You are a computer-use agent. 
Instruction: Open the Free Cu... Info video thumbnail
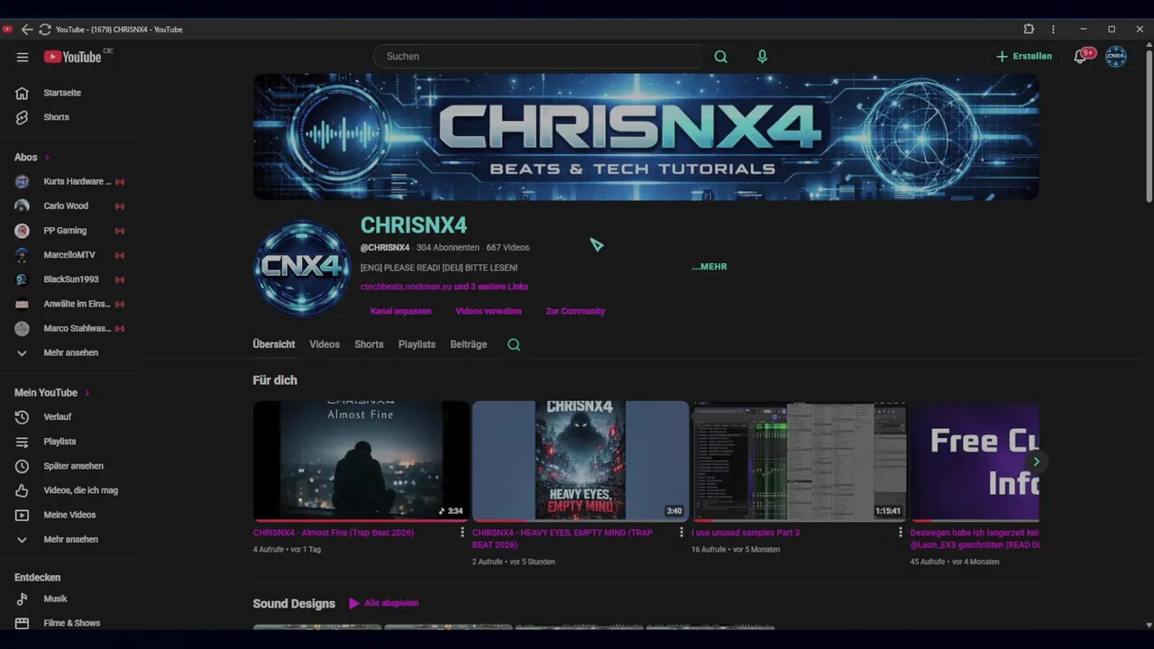tap(975, 461)
